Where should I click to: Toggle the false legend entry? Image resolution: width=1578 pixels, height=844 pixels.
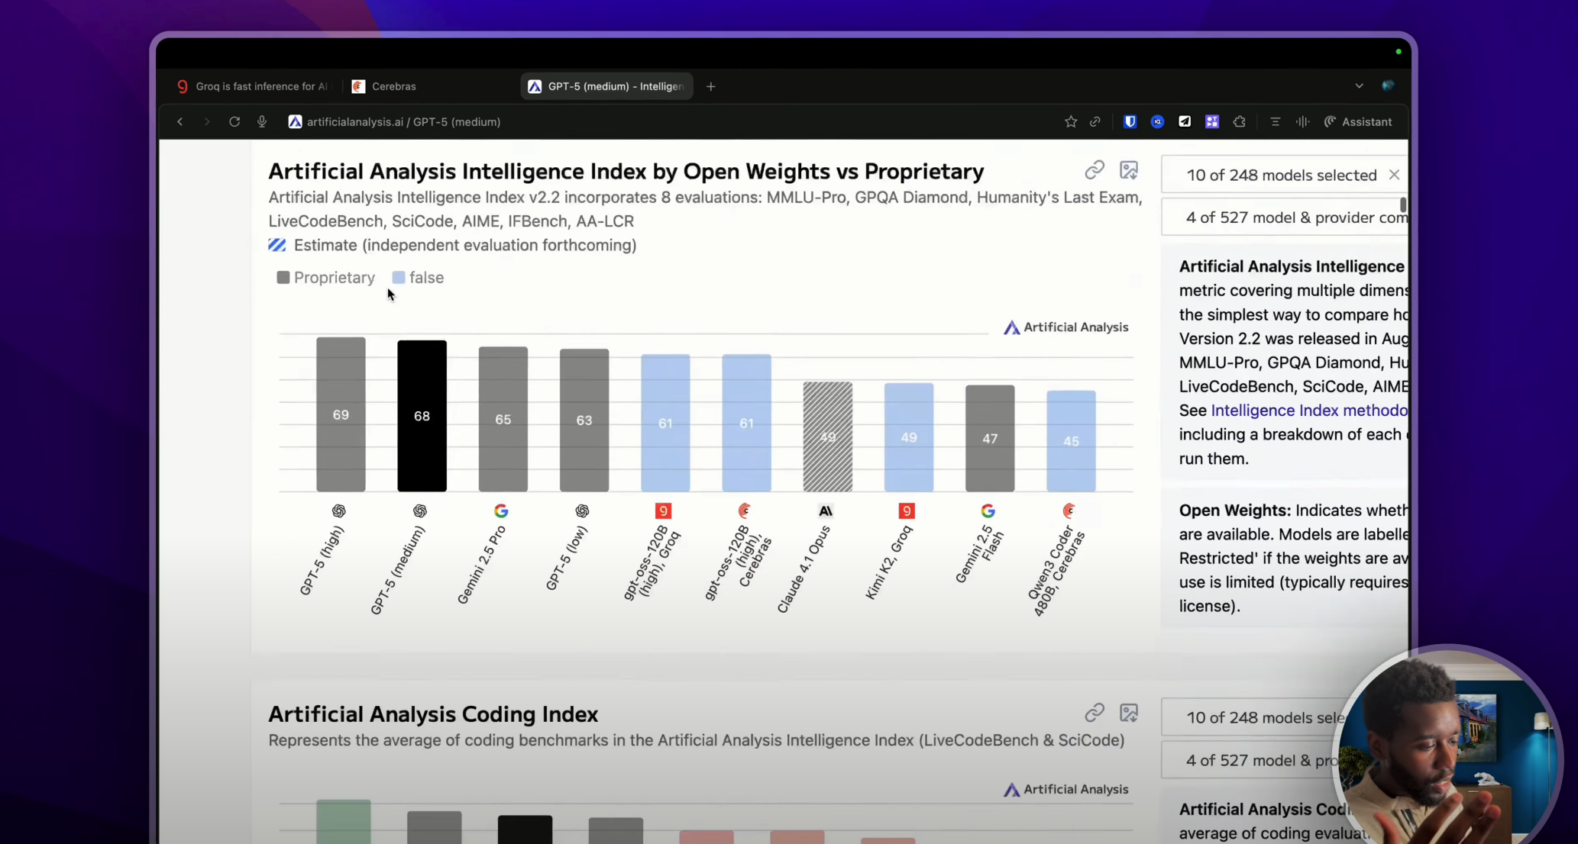coord(418,278)
